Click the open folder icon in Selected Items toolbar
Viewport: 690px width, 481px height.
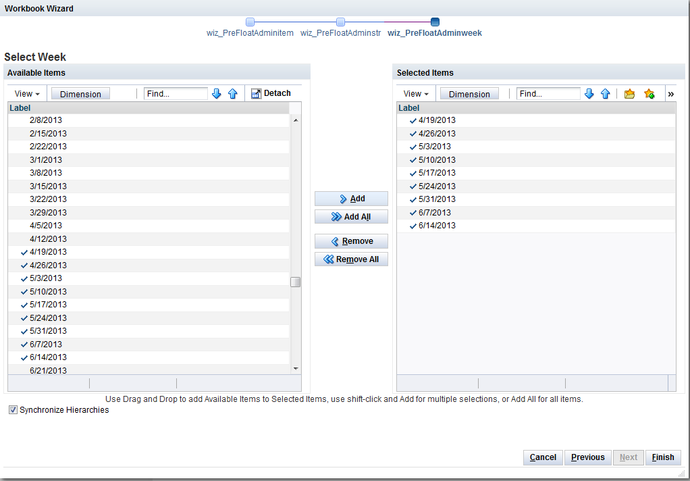630,93
